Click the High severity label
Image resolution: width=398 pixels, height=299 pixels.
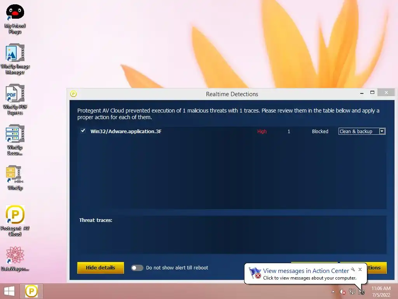click(262, 132)
